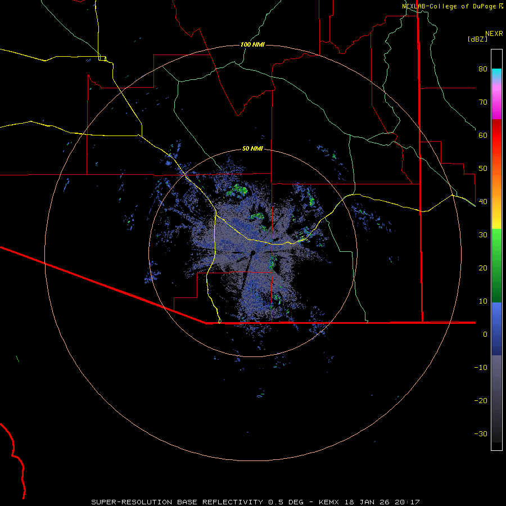506x506 pixels.
Task: Click the NEXLAB-College of DuPage watermark text
Action: (452, 6)
